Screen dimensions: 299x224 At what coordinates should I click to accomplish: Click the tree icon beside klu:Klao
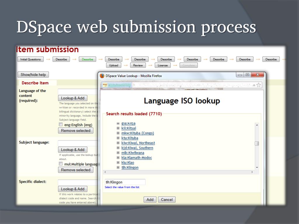coord(118,163)
